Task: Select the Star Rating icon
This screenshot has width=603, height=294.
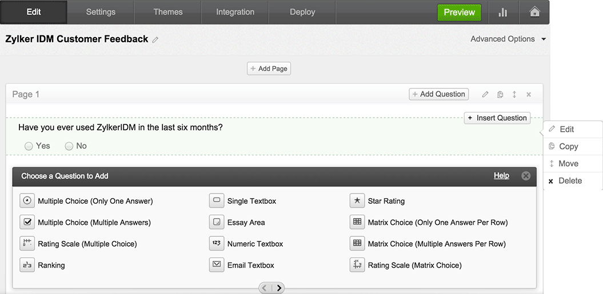Action: point(357,200)
